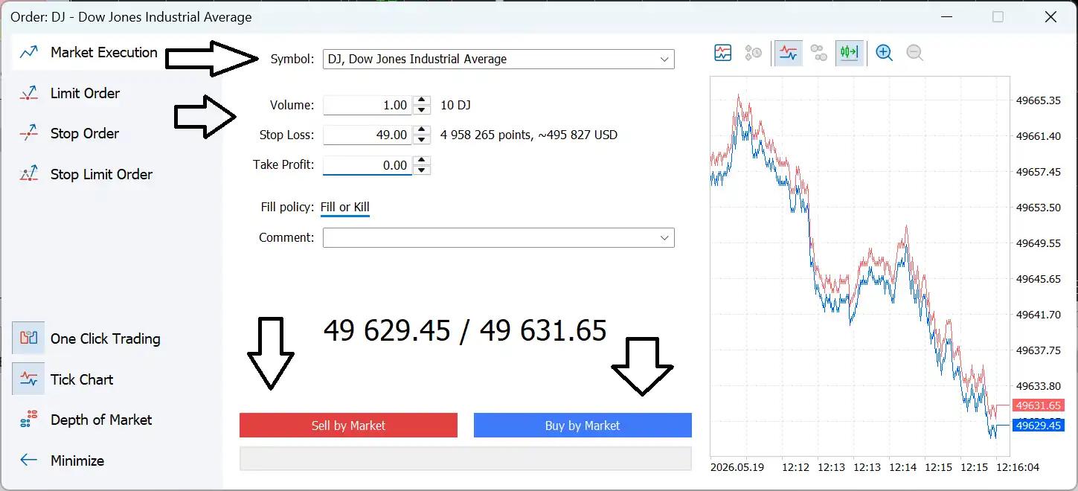This screenshot has width=1078, height=491.
Task: Click the 49665.35 price axis value
Action: (x=1039, y=100)
